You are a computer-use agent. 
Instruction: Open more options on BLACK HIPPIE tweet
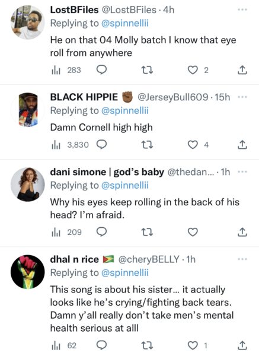pos(242,97)
